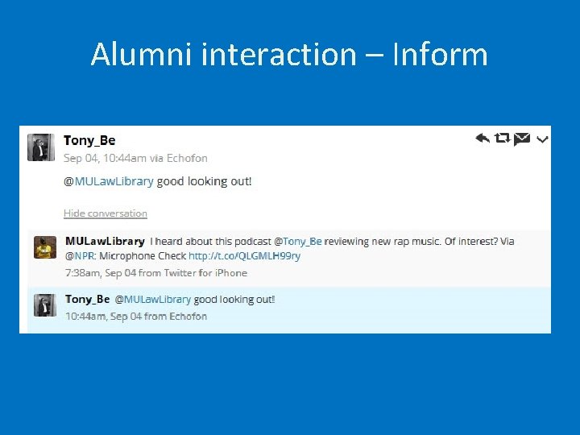Click the Hide conversation link

tap(106, 213)
